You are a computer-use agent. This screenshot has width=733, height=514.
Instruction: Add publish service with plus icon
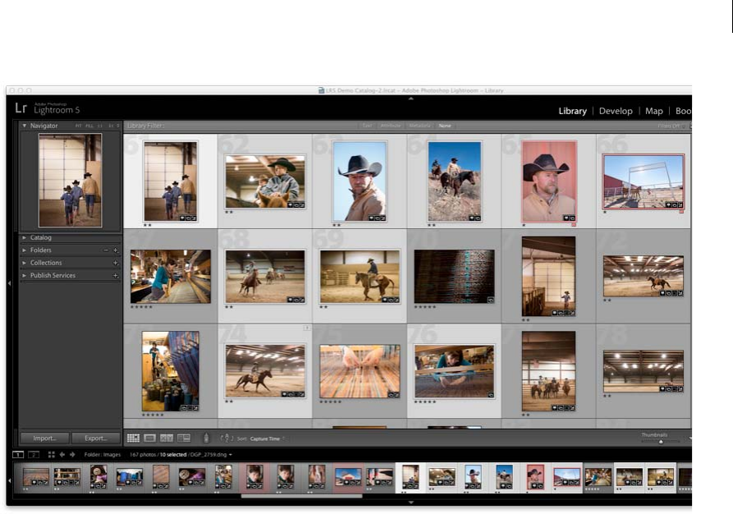(x=116, y=275)
